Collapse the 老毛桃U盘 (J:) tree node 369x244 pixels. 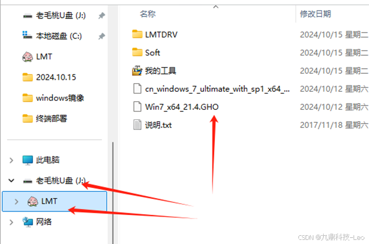(x=11, y=181)
